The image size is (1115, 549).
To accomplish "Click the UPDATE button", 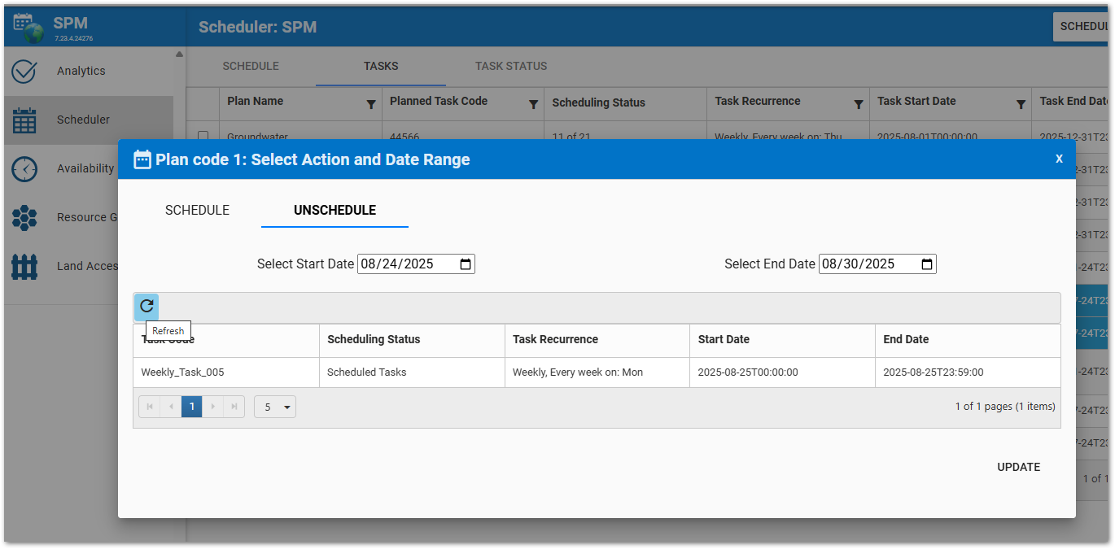I will click(1018, 467).
